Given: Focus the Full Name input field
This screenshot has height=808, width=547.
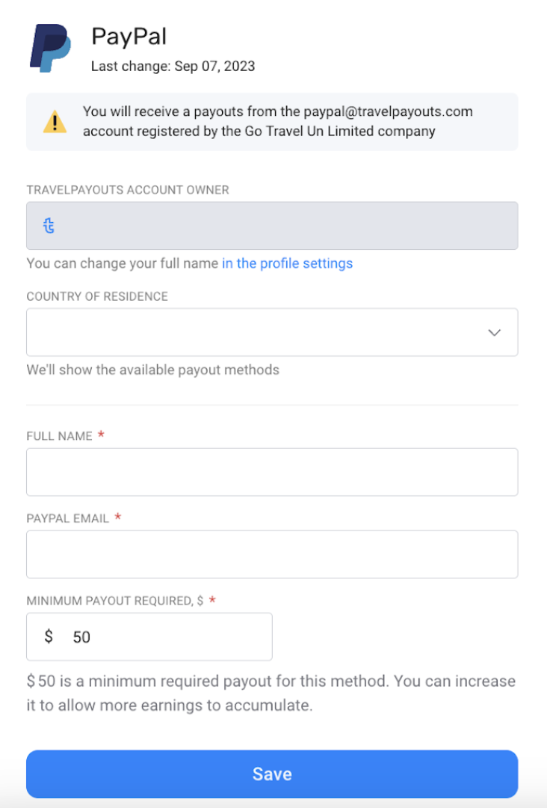Looking at the screenshot, I should tap(272, 472).
